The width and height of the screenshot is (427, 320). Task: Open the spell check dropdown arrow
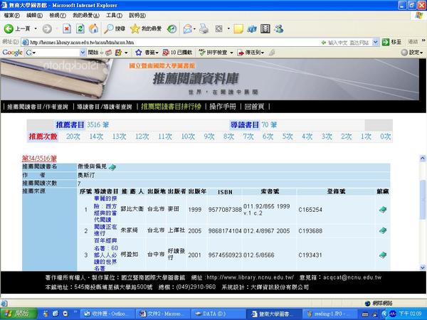coord(231,53)
